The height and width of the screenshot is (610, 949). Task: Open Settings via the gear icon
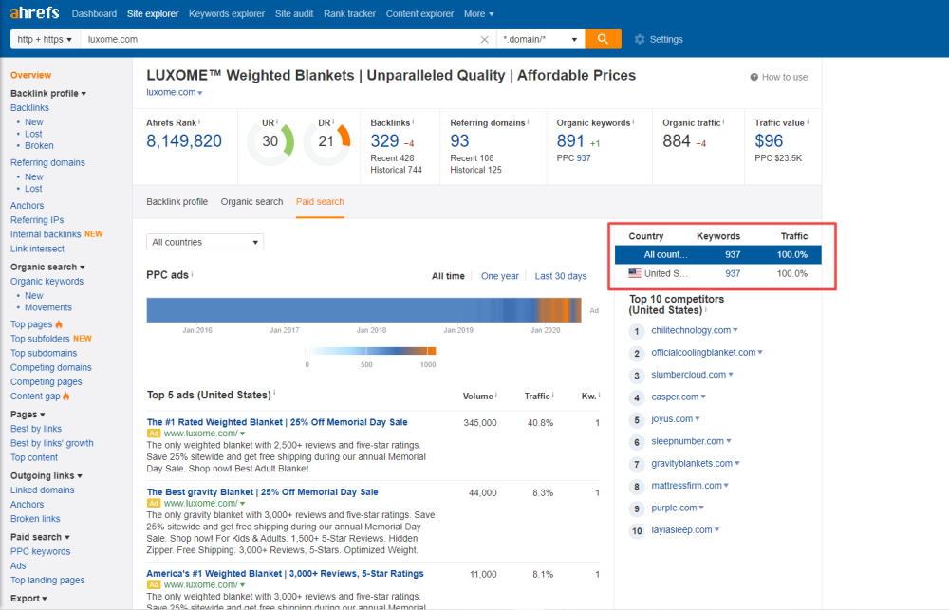tap(640, 39)
